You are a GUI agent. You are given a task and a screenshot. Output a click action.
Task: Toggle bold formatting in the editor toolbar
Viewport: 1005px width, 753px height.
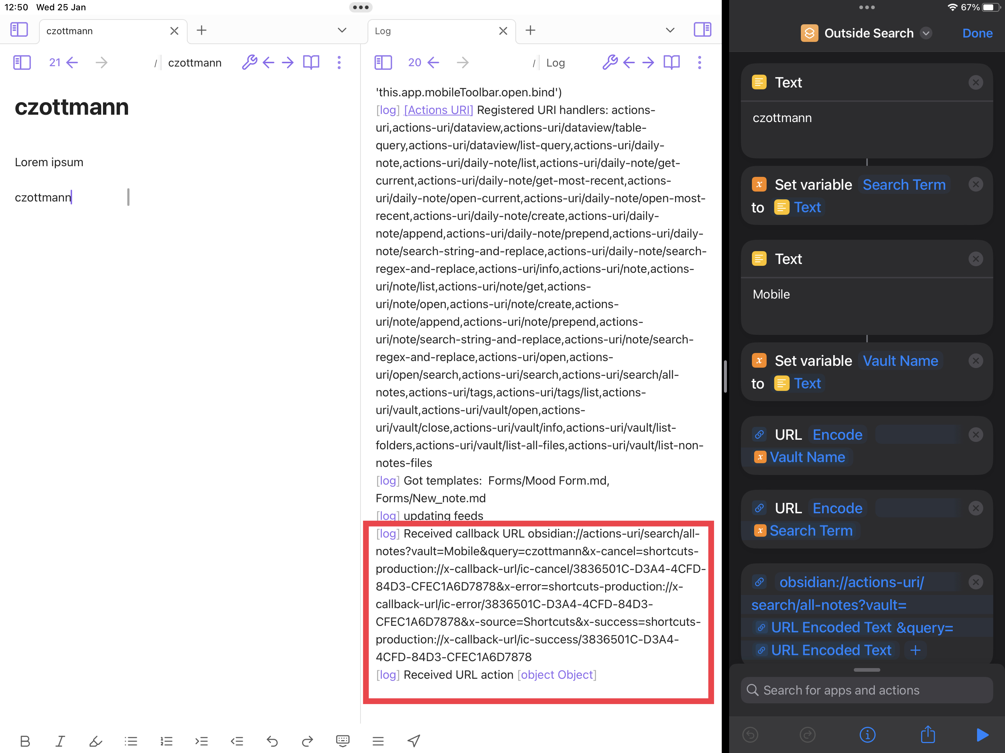pos(25,741)
